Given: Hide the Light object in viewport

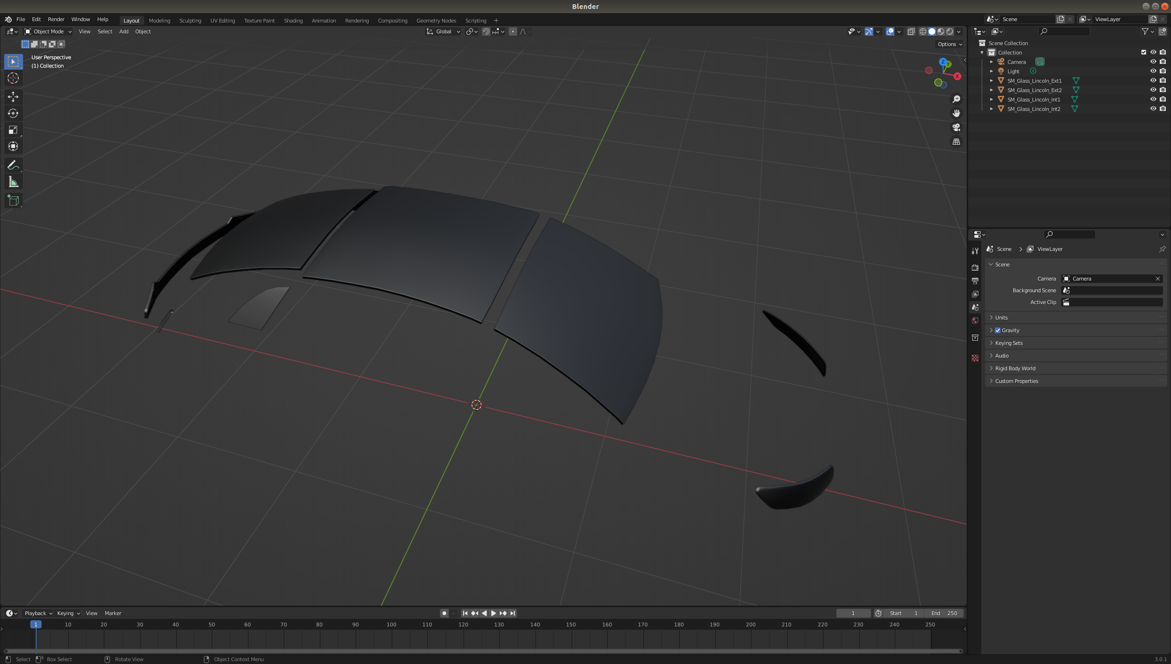Looking at the screenshot, I should pos(1153,71).
